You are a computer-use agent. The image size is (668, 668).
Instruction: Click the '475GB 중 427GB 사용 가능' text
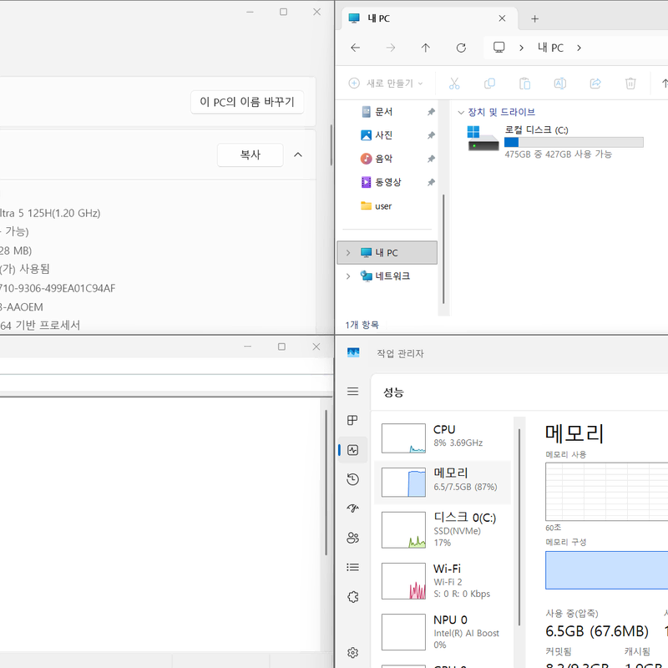558,154
